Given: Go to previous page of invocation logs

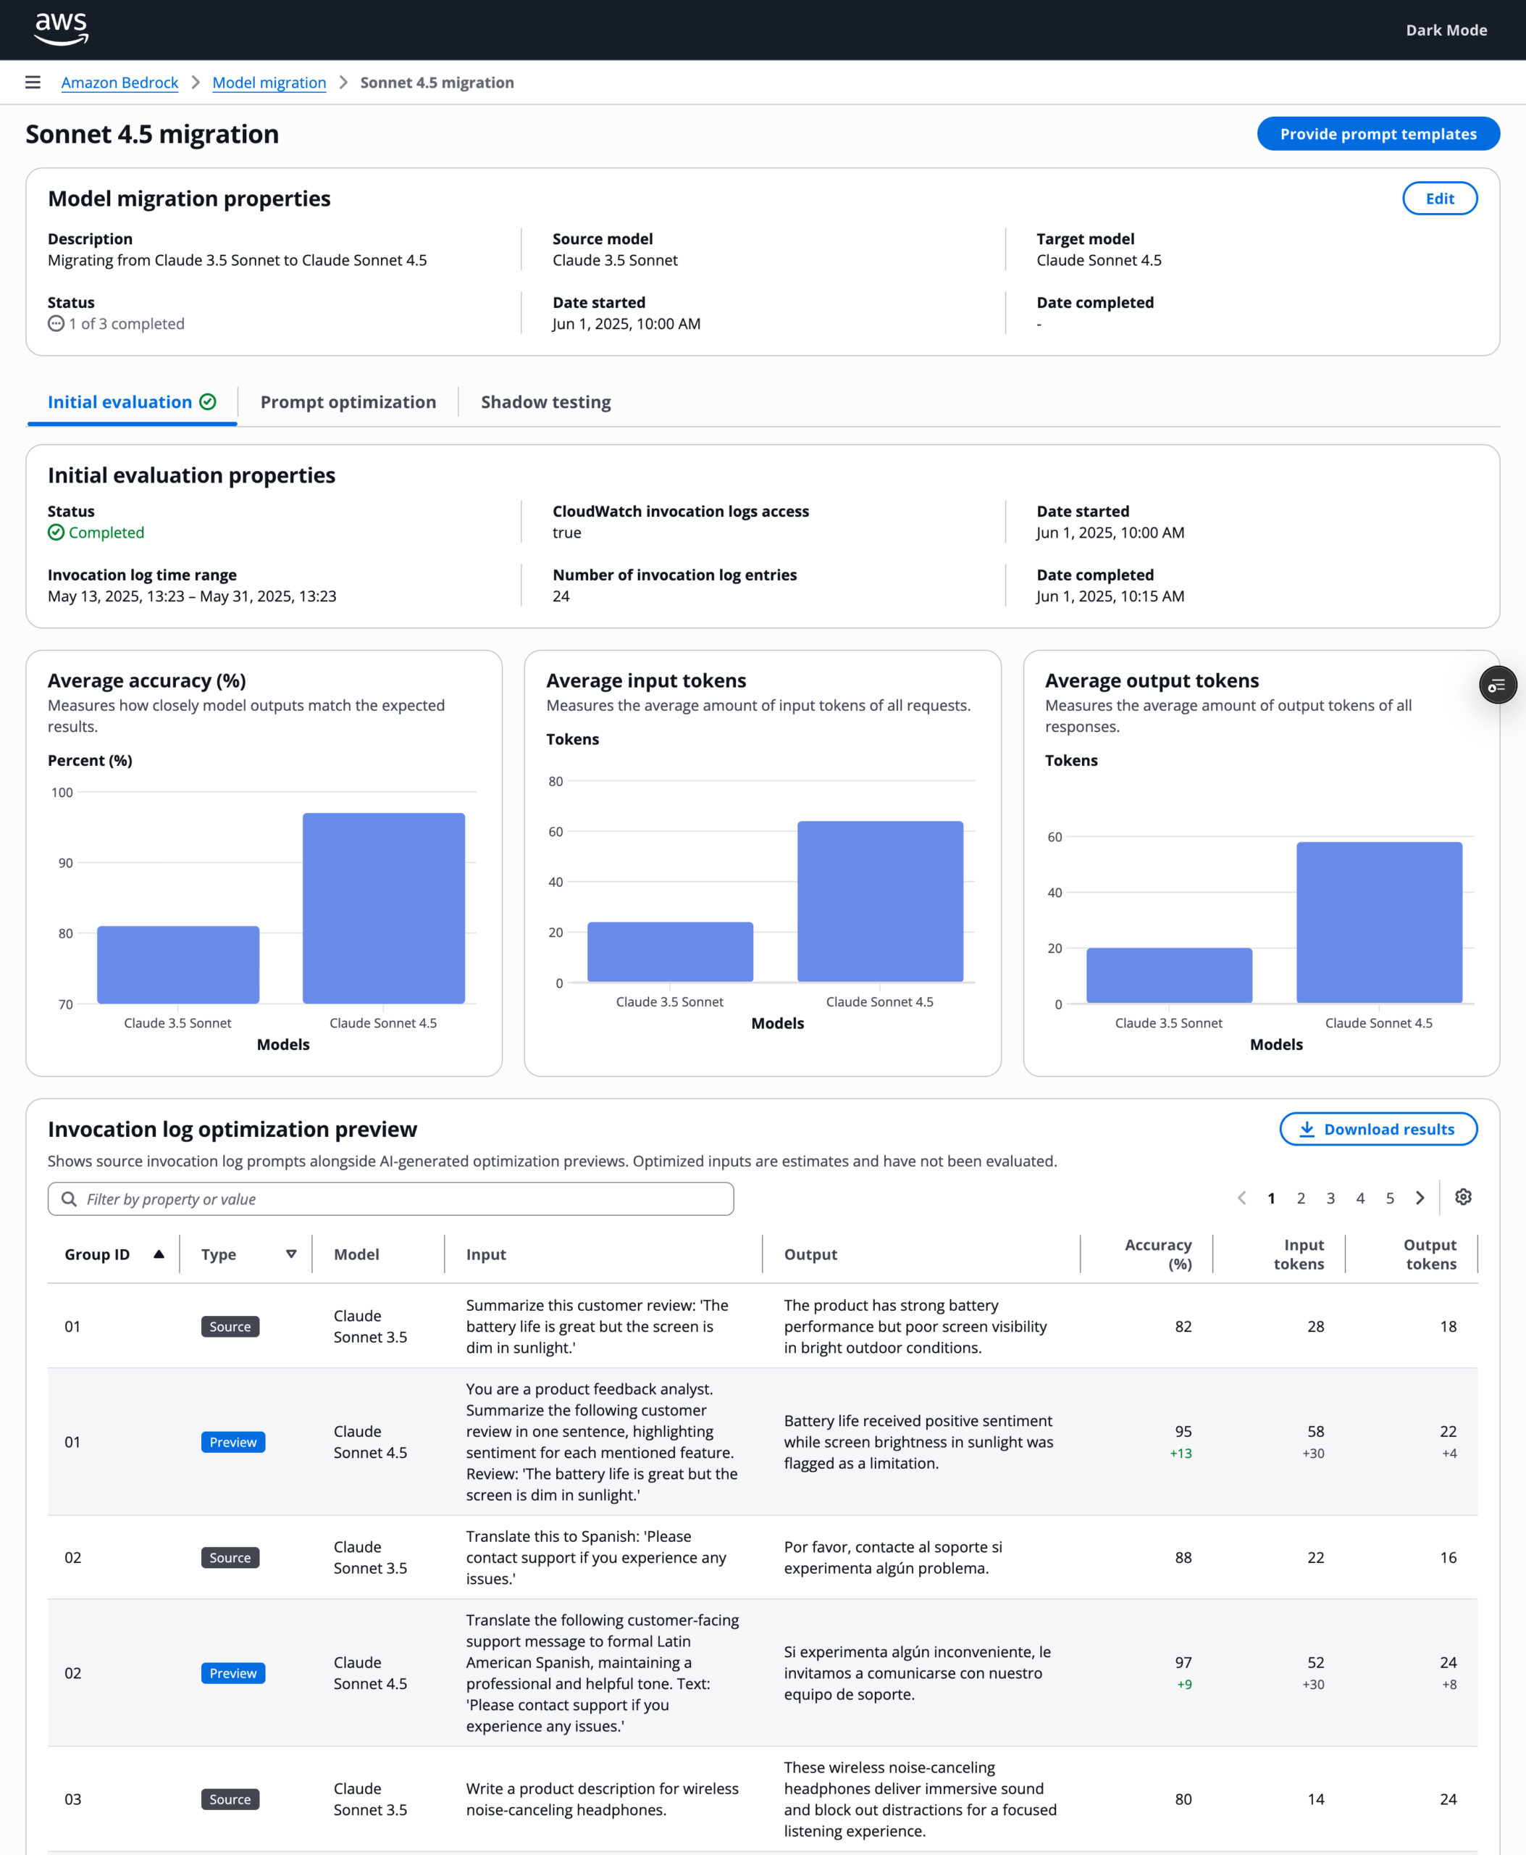Looking at the screenshot, I should coord(1241,1198).
